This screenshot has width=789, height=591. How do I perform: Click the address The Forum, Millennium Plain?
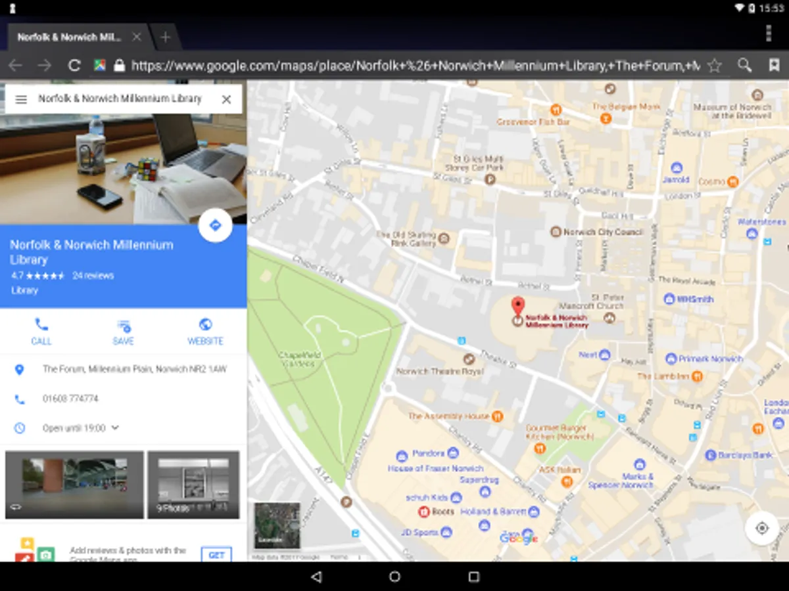point(135,369)
